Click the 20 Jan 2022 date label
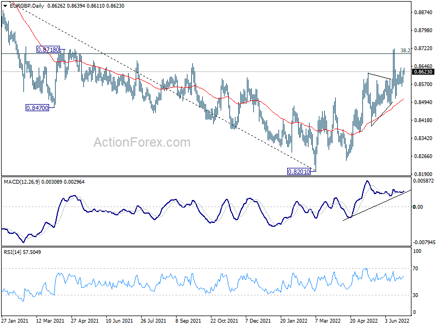This screenshot has height=327, width=436. point(294,321)
